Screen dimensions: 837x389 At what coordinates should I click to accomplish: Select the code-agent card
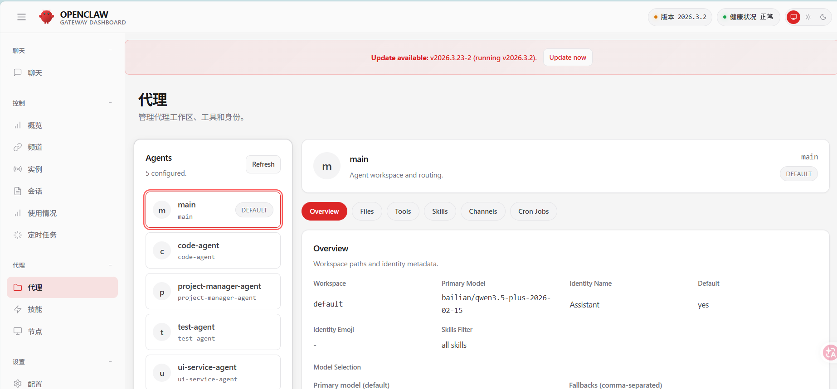pos(213,250)
